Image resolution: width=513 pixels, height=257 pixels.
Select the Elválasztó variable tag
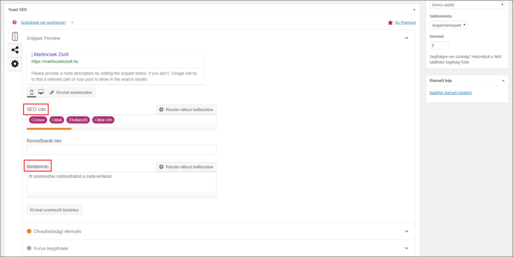tap(78, 120)
